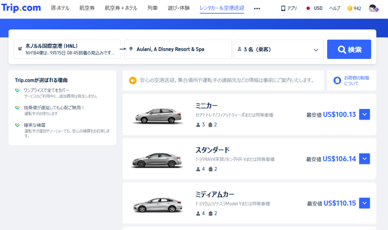Click the Japan flag language icon
This screenshot has height=230, width=388.
coord(308,8)
